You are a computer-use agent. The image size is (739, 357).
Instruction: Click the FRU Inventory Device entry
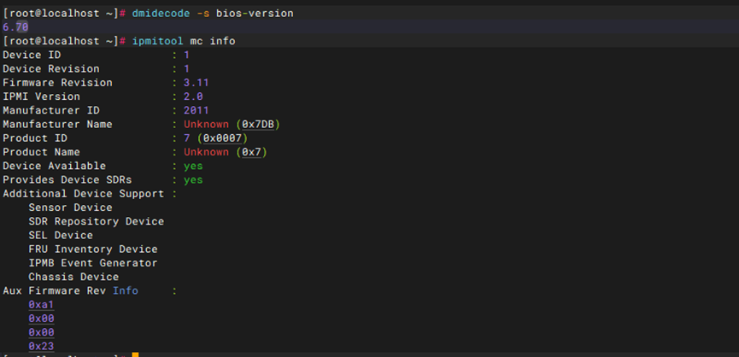pos(93,249)
